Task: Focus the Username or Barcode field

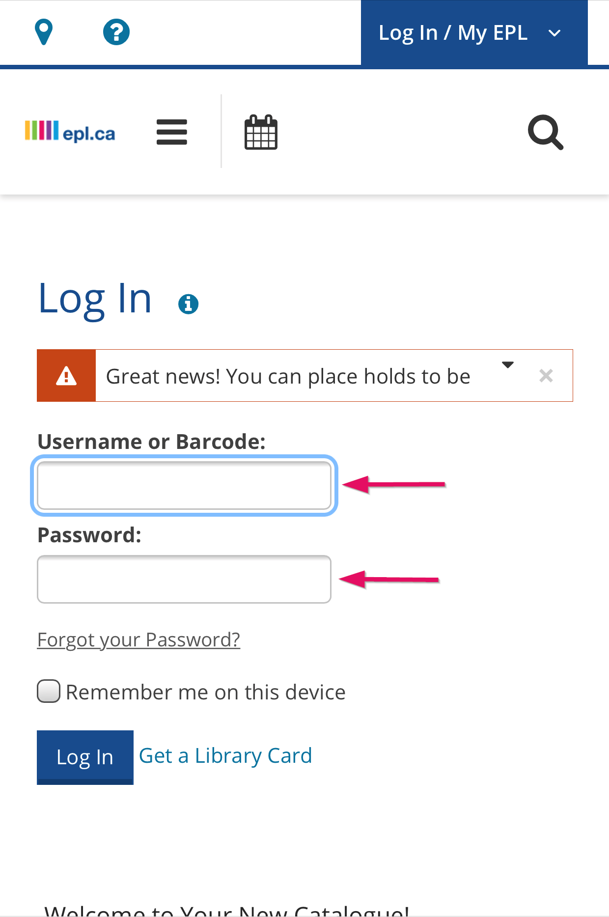Action: pos(184,486)
